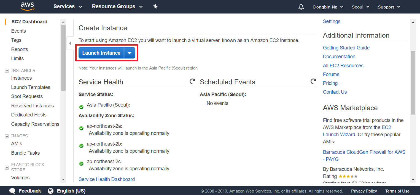Open the Getting Started Guide link

(346, 48)
